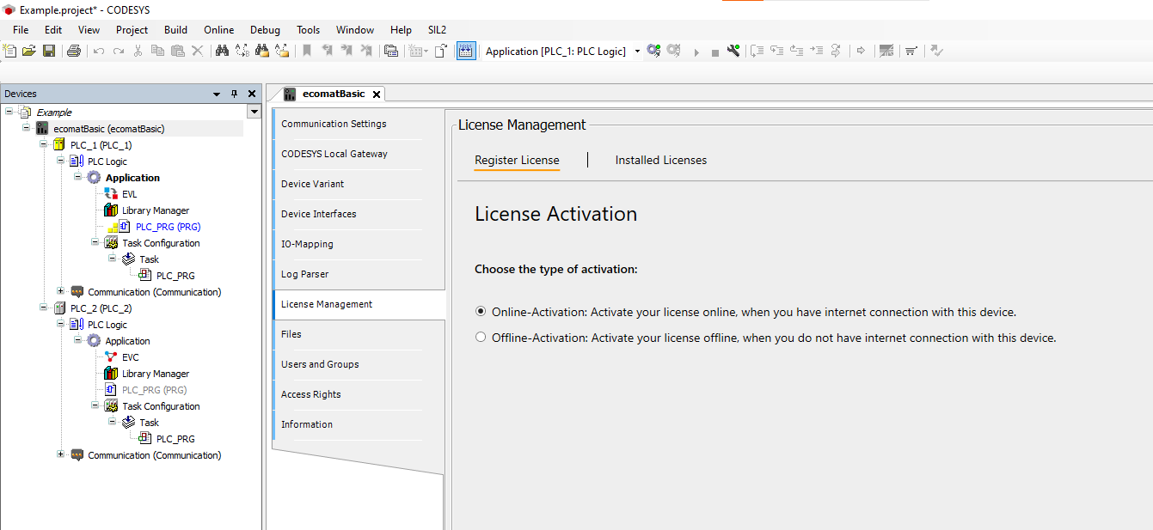The height and width of the screenshot is (530, 1153).
Task: Click the SIL2 menu item
Action: (x=437, y=29)
